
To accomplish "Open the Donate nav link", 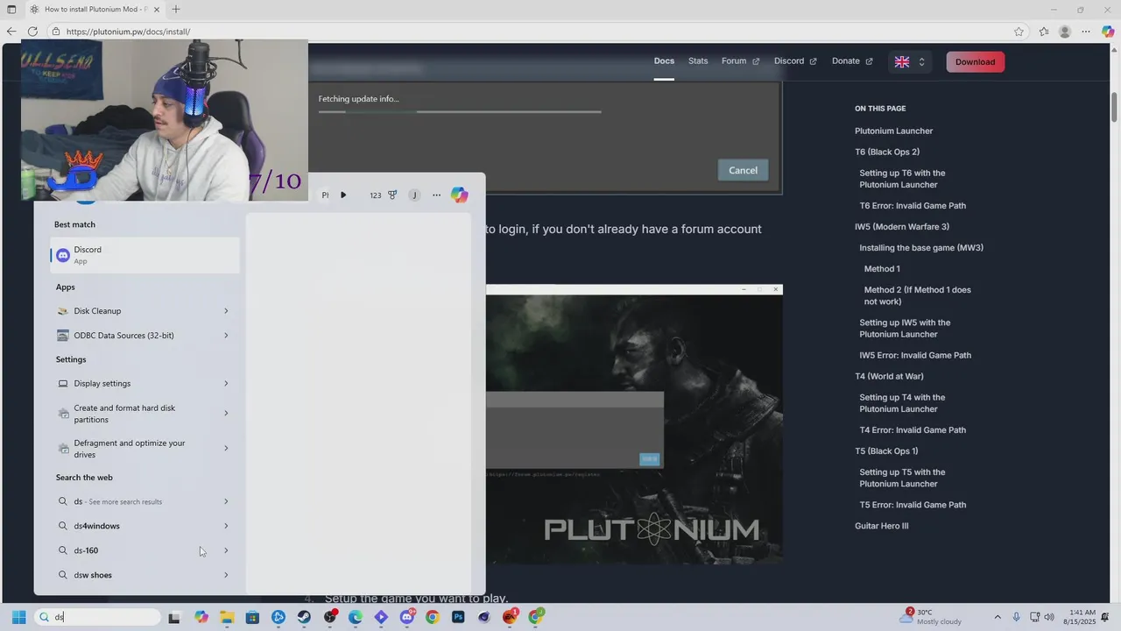I will pyautogui.click(x=852, y=61).
